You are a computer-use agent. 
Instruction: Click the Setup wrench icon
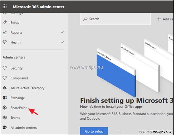(x=5, y=22)
